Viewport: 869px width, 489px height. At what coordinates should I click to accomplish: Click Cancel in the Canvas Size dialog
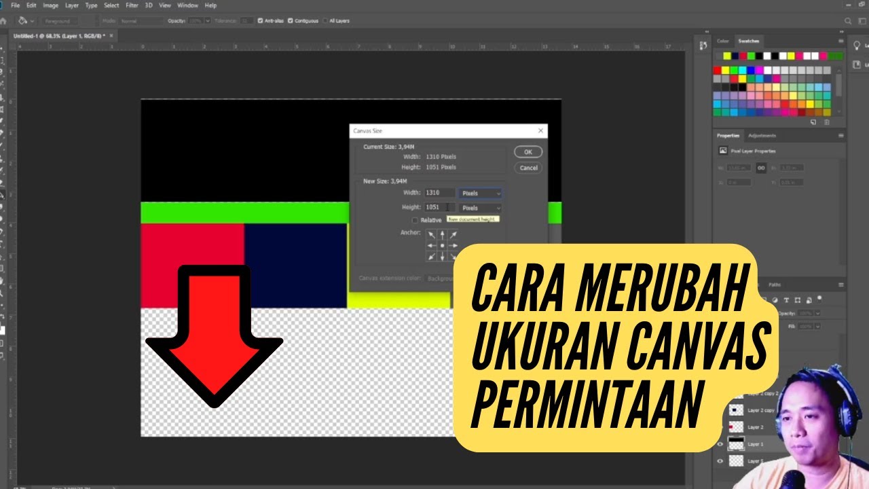click(528, 168)
